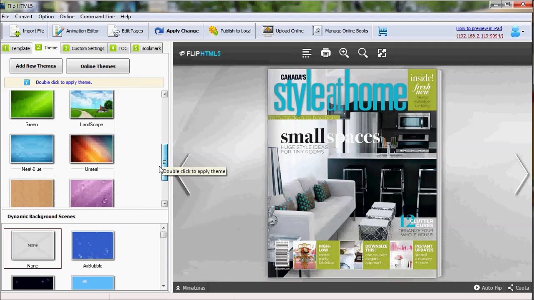The image size is (534, 300).
Task: Switch to the Bookmark tab
Action: (147, 48)
